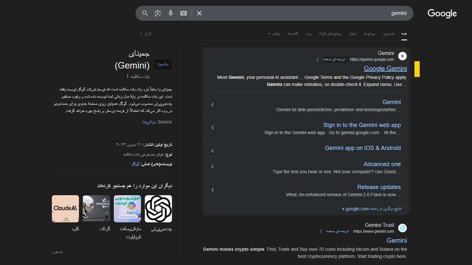472x265 pixels.
Task: Switch to the کتاب‌ها (Books) tab
Action: (x=293, y=34)
